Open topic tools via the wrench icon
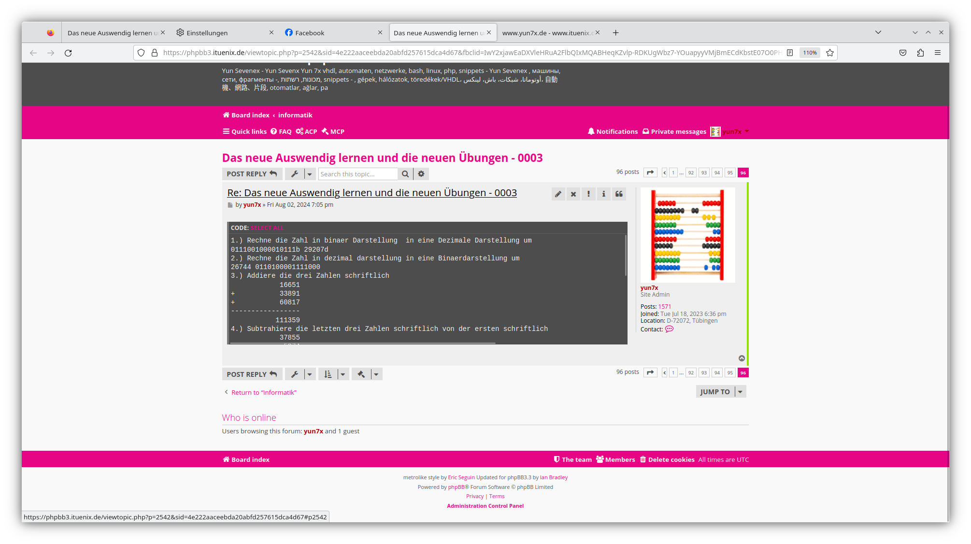Screen dimensions: 971x544 pos(295,173)
